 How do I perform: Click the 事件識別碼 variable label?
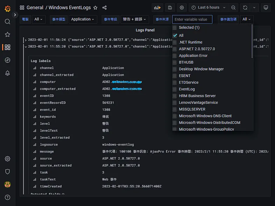point(228,19)
